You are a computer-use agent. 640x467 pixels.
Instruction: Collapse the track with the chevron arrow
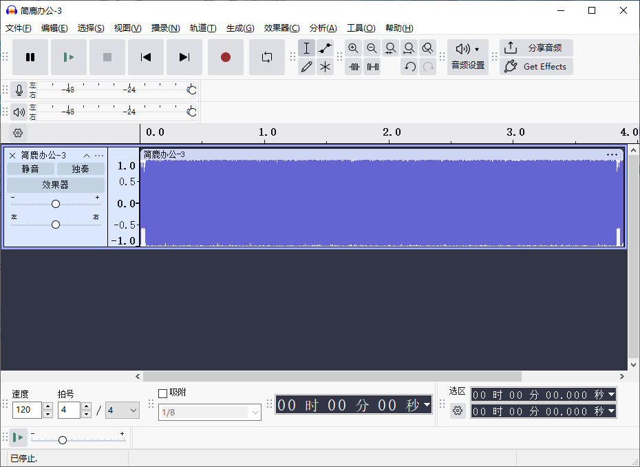[87, 155]
